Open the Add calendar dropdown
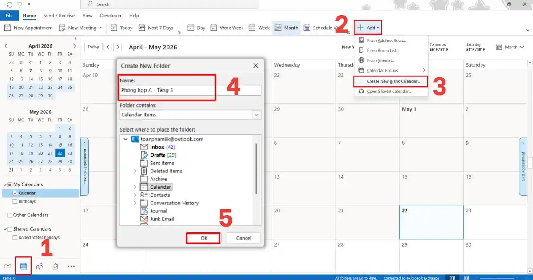Viewport: 533px width, 280px height. 368,28
